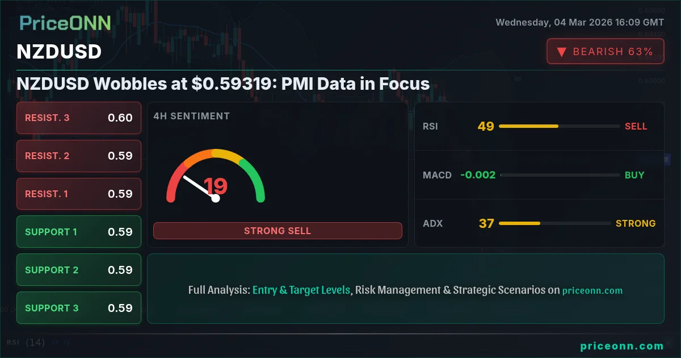Viewport: 681px width, 358px height.
Task: Click the NZDUSD headline title
Action: pos(223,84)
